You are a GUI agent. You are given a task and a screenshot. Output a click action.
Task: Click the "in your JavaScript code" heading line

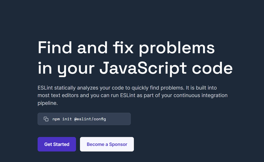click(x=135, y=68)
